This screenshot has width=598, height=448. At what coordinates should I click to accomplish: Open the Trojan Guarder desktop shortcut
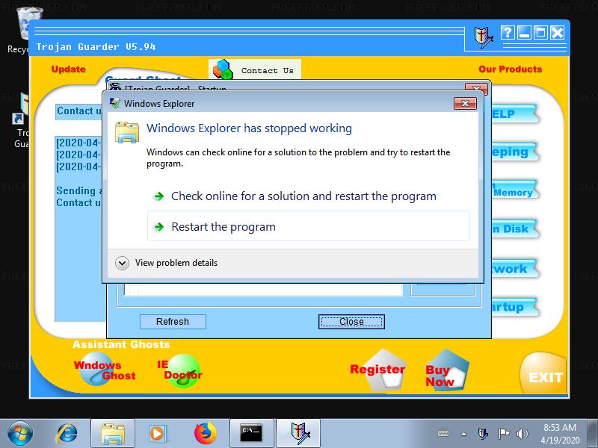point(21,120)
